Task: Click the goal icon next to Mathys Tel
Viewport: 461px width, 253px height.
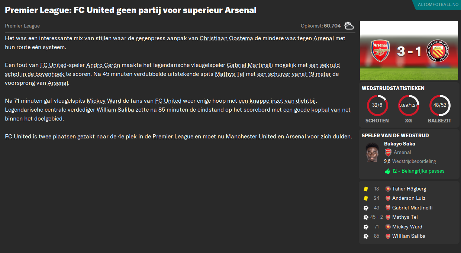Action: pyautogui.click(x=366, y=217)
